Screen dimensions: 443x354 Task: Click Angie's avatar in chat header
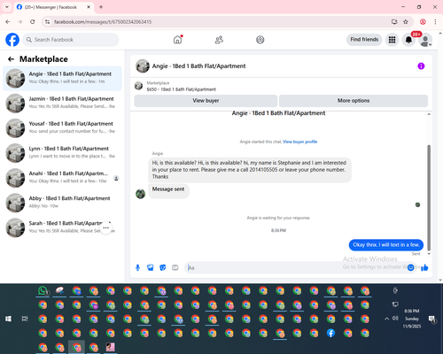coord(143,66)
